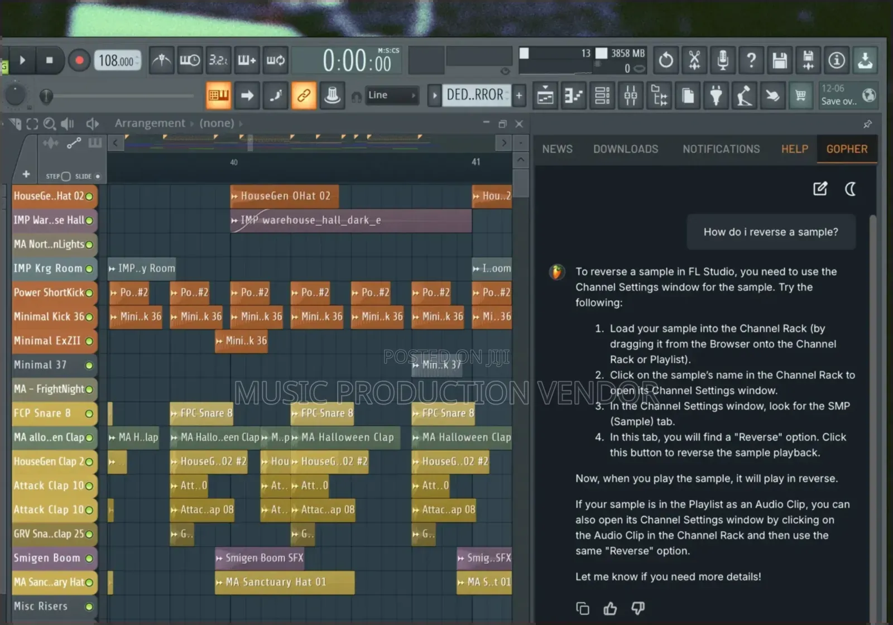The height and width of the screenshot is (625, 893).
Task: Click the download content icon
Action: tap(865, 60)
